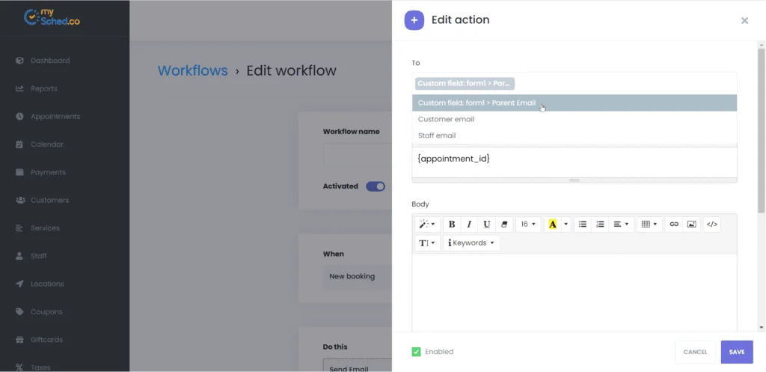Click the Payments wallet icon

pos(19,172)
